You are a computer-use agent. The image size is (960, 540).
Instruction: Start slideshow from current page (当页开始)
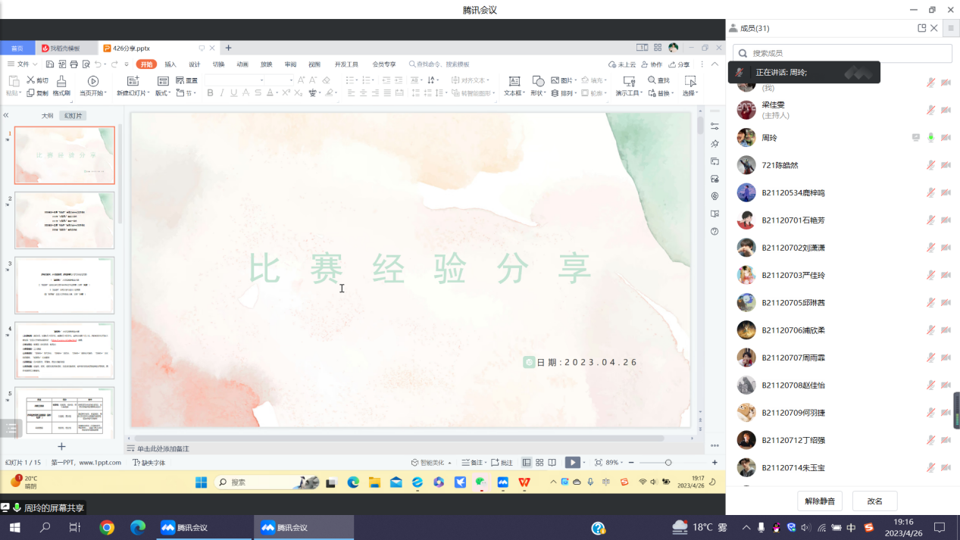93,82
